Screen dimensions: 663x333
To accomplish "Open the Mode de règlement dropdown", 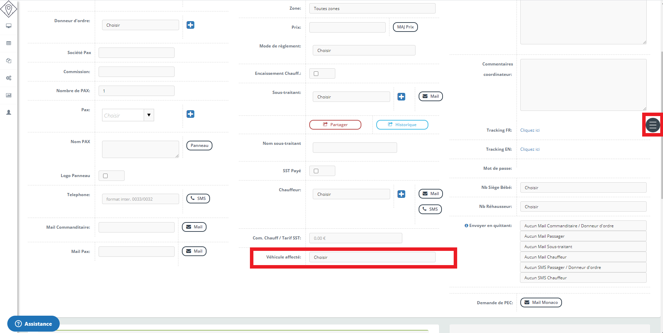I will click(x=364, y=50).
